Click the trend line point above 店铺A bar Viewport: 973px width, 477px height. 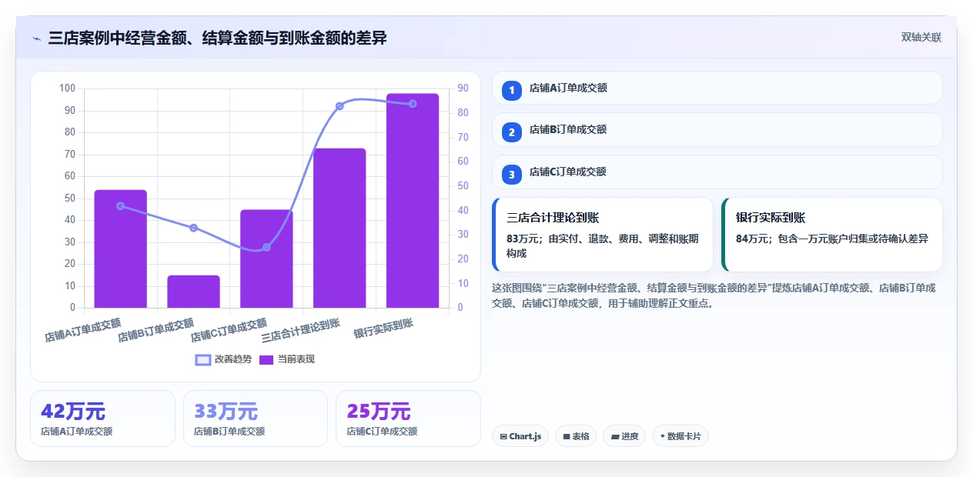(x=121, y=205)
